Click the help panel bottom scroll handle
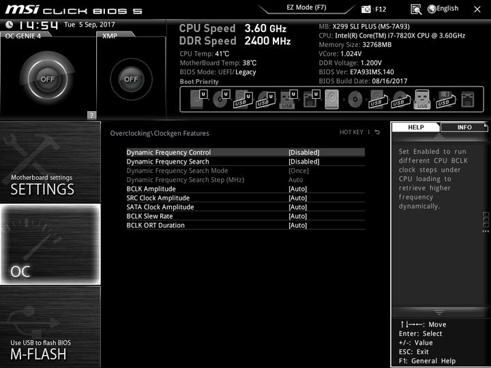 (x=438, y=312)
